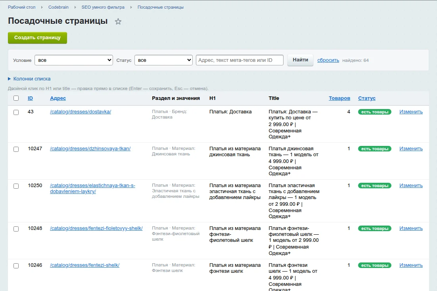Toggle the select-all checkbox in table header
Screen dimensions: 437x291
(x=16, y=98)
